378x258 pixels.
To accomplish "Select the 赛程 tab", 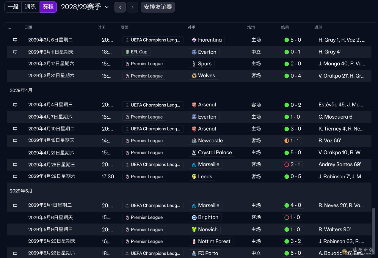I will point(48,7).
